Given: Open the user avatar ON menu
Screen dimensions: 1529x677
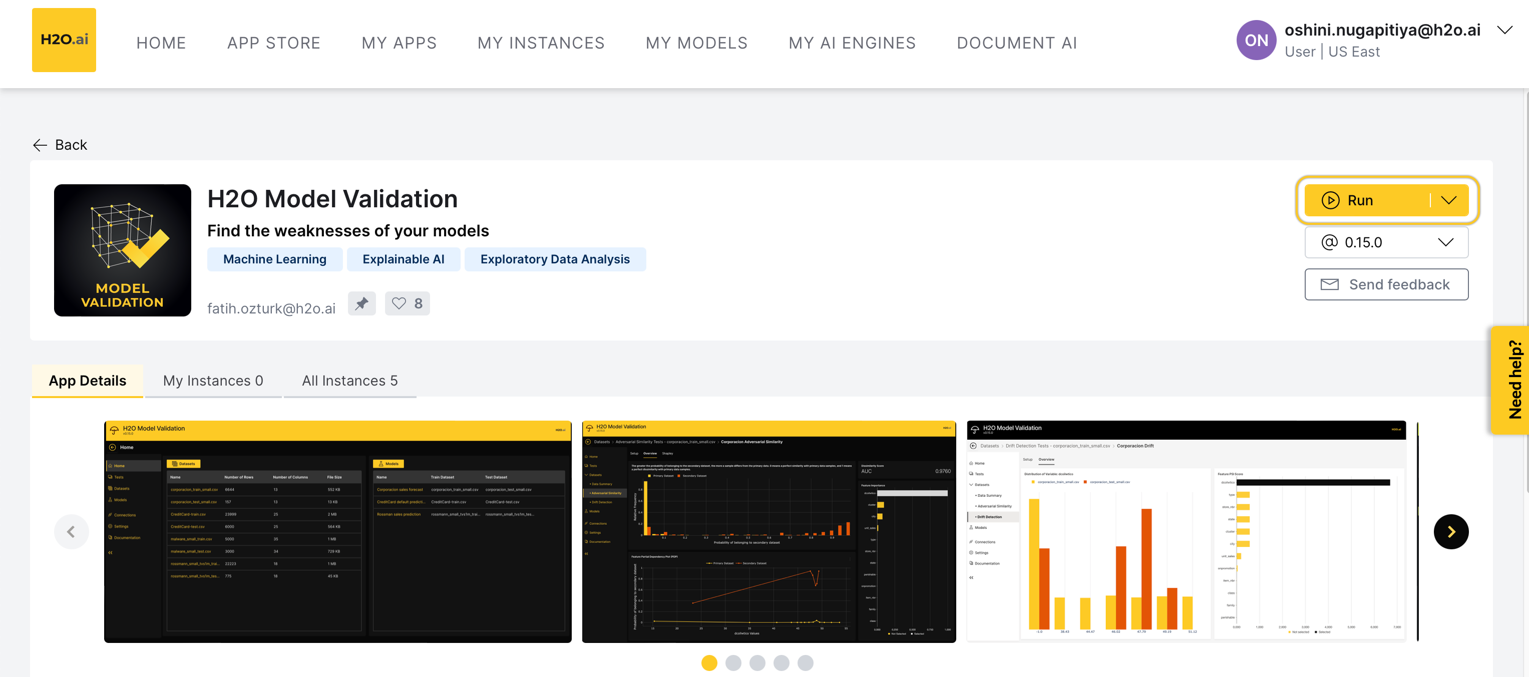Looking at the screenshot, I should click(x=1256, y=40).
